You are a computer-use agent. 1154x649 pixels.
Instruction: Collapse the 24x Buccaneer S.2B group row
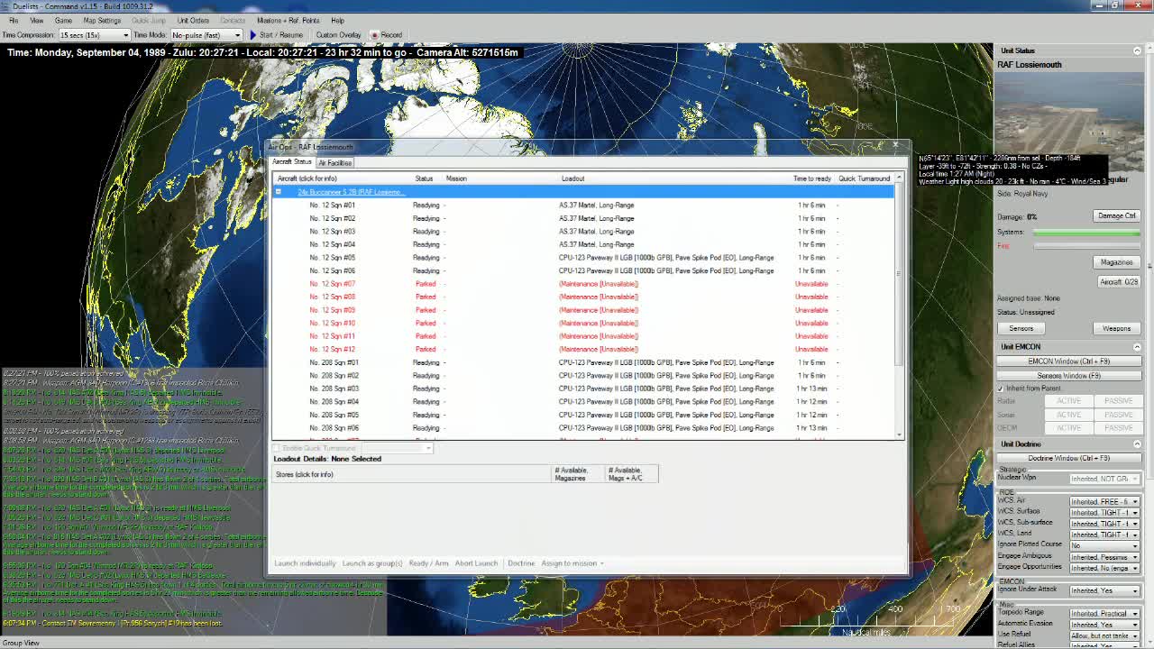coord(279,192)
